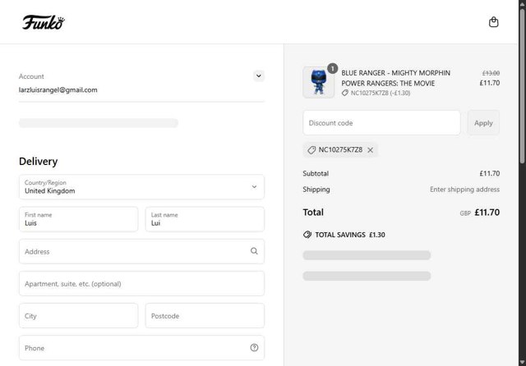Click the City input field
This screenshot has width=526, height=366.
pos(78,316)
